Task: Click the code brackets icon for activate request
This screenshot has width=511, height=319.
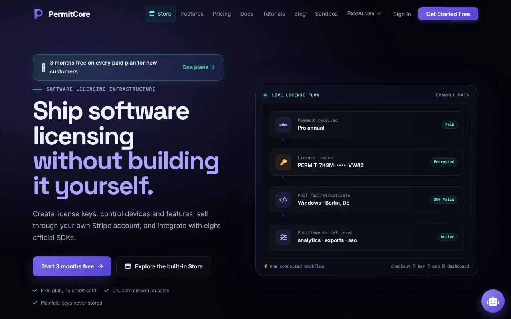Action: tap(283, 200)
